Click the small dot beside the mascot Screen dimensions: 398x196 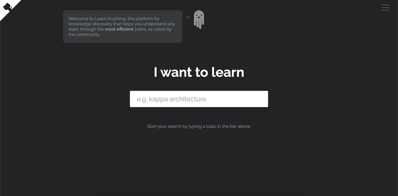188,18
